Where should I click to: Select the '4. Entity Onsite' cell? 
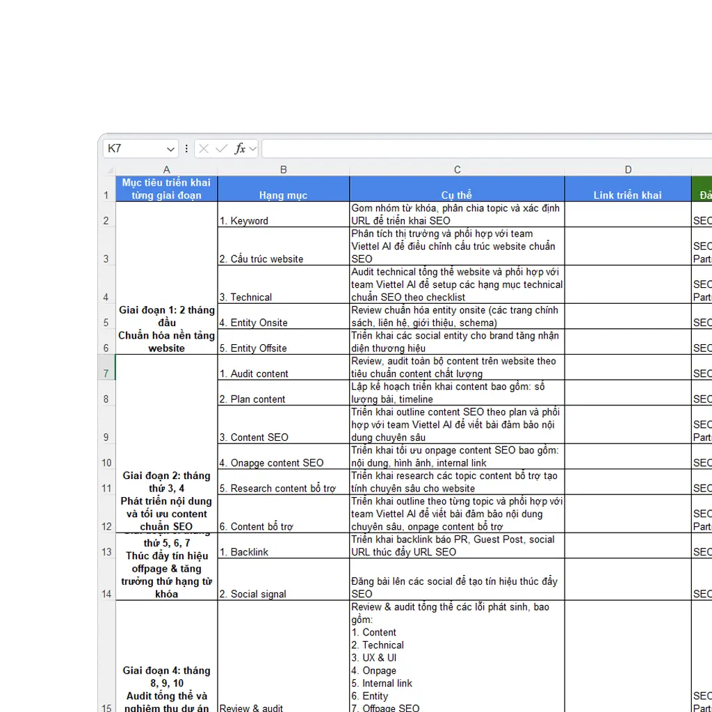(x=284, y=316)
